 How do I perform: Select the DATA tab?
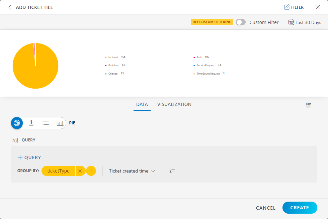[142, 104]
